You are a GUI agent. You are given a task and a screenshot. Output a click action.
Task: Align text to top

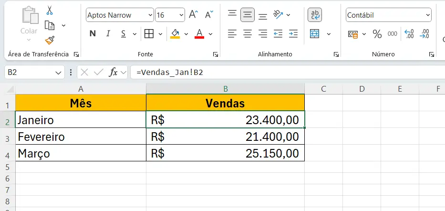[x=232, y=14]
